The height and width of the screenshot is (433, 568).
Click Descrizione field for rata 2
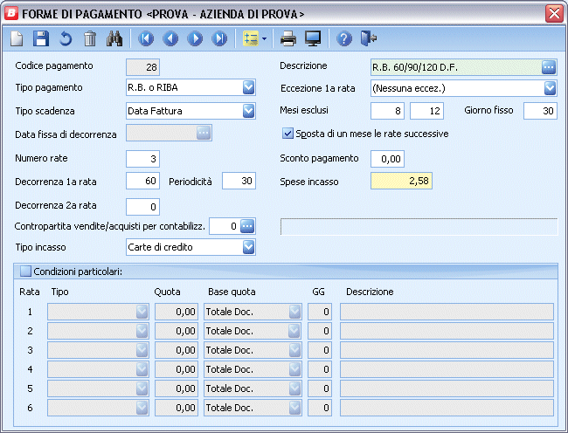click(447, 331)
